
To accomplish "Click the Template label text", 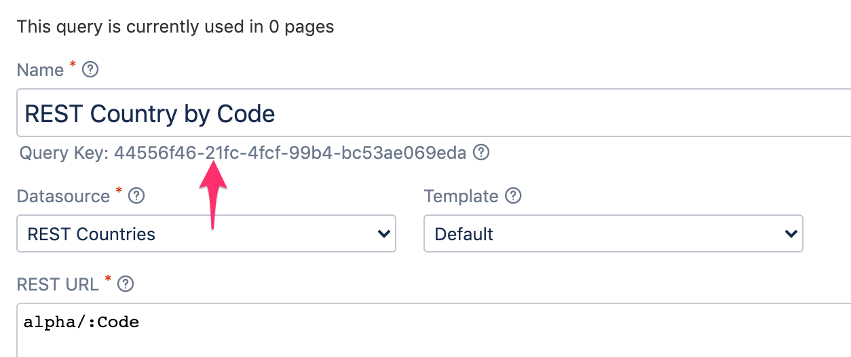I will (x=461, y=196).
